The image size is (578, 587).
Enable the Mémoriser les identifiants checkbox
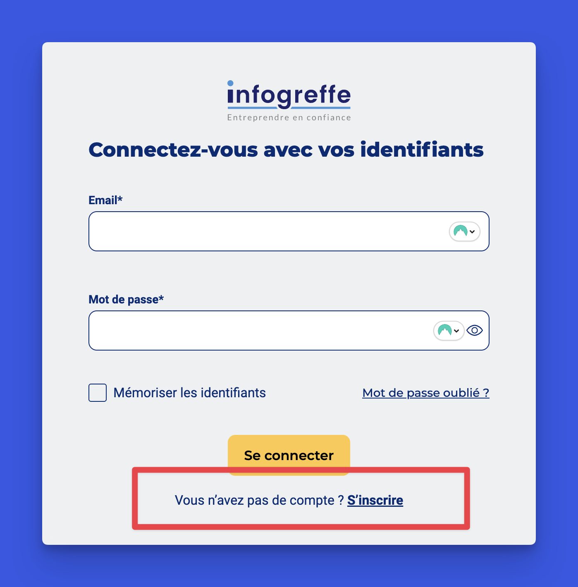[98, 393]
